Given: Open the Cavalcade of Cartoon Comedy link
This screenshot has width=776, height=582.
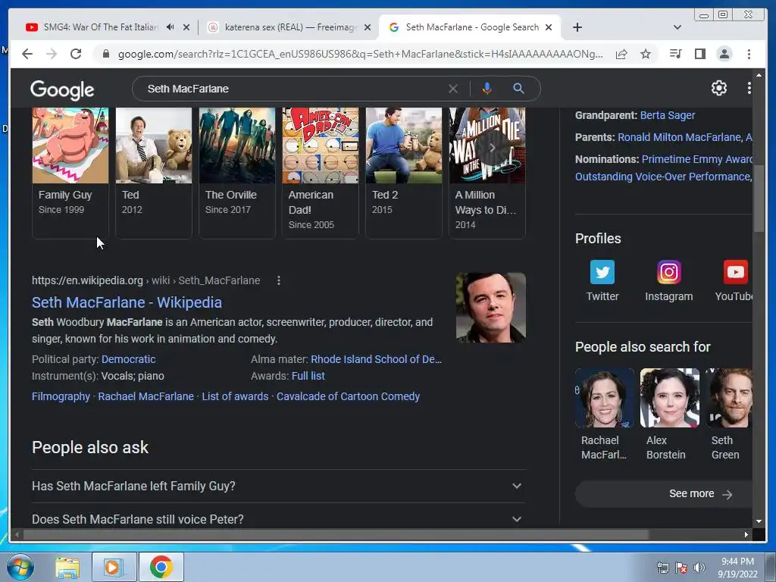Looking at the screenshot, I should (348, 396).
